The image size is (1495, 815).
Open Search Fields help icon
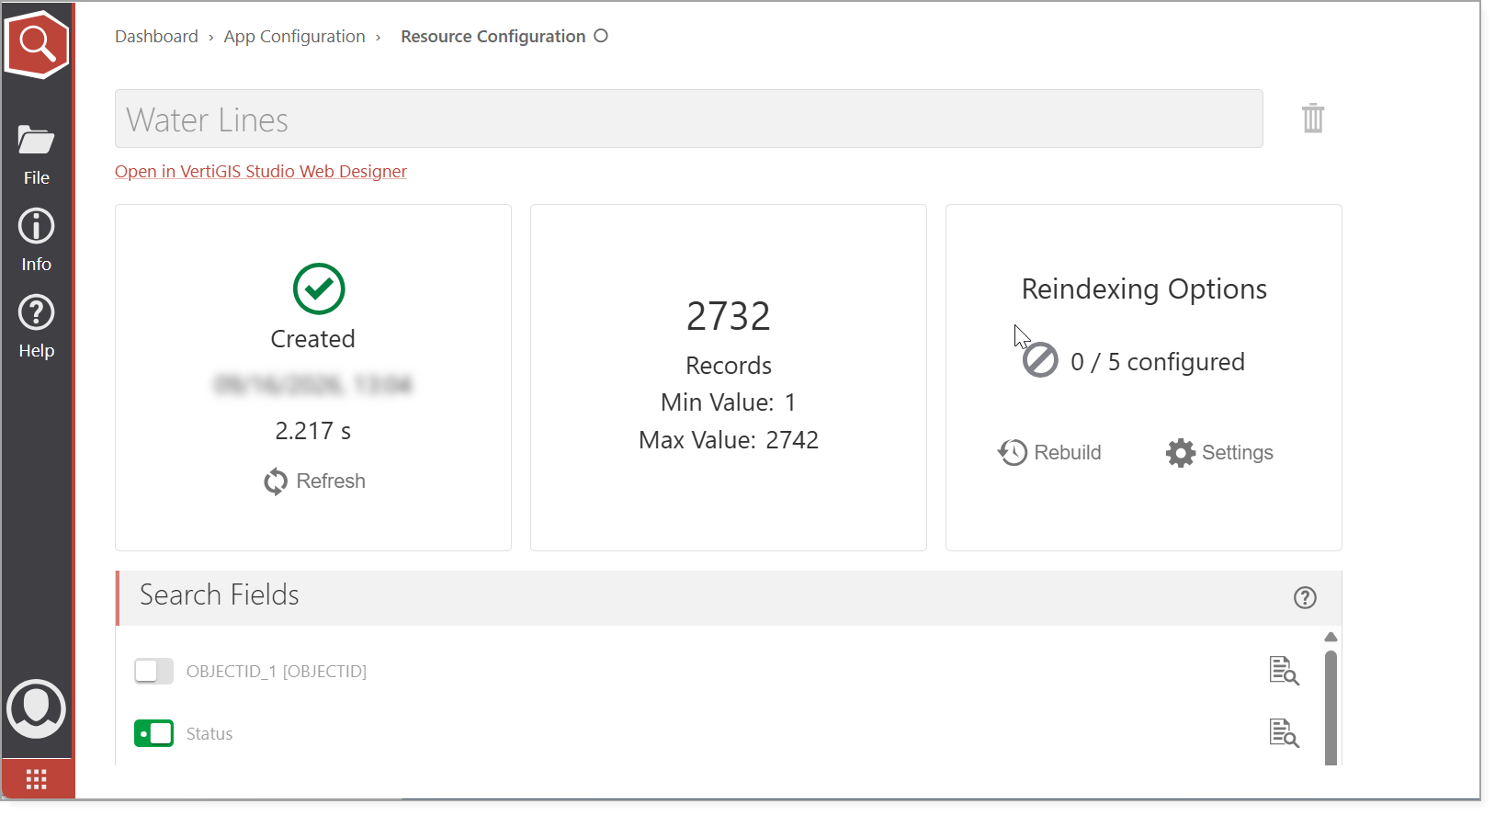tap(1305, 598)
